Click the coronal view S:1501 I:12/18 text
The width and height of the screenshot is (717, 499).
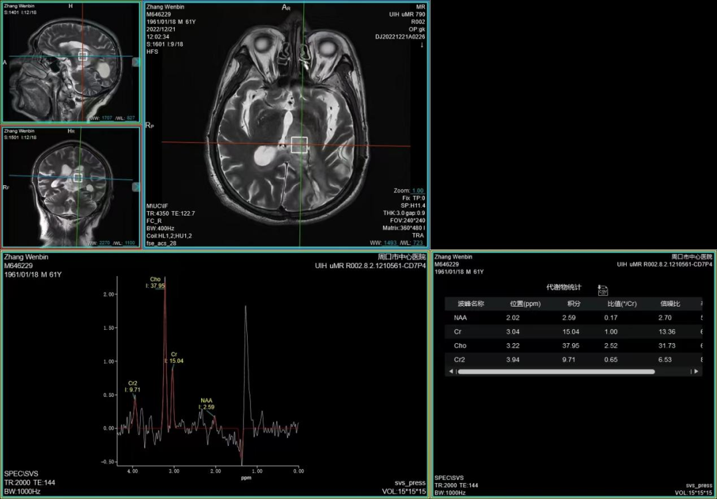[20, 137]
